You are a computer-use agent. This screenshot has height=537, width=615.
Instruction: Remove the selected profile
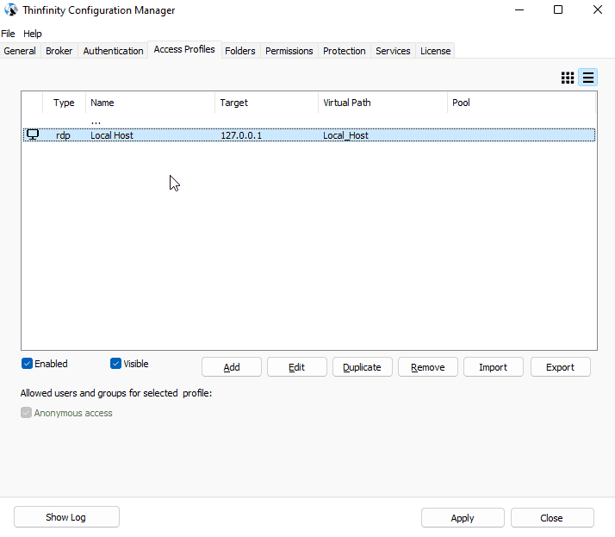pyautogui.click(x=428, y=367)
